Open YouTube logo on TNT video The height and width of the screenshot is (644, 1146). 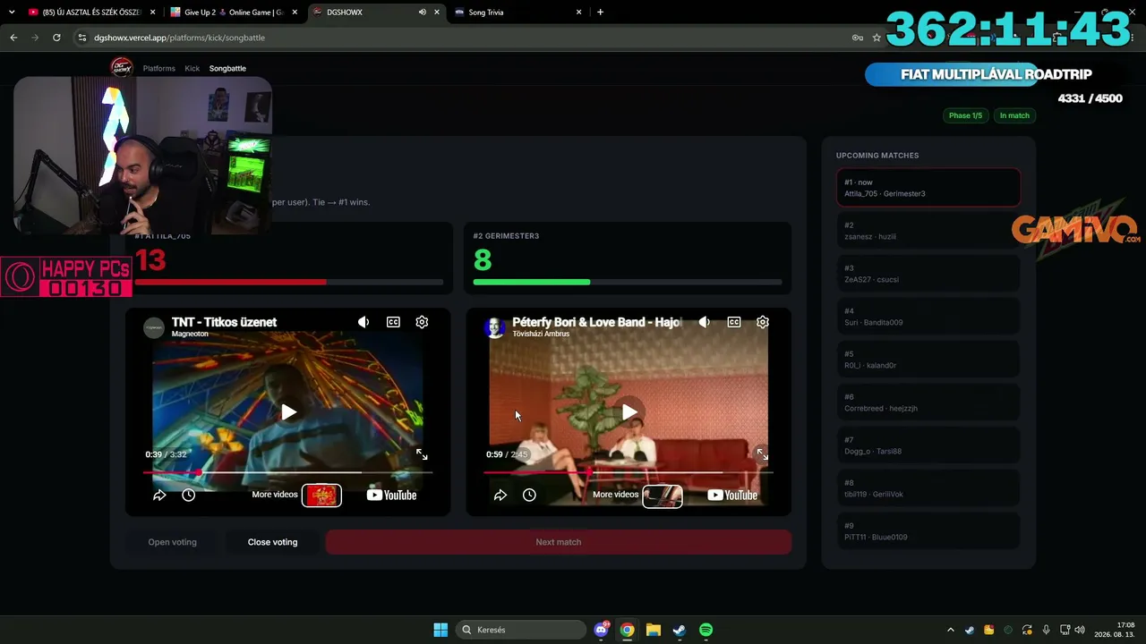391,495
